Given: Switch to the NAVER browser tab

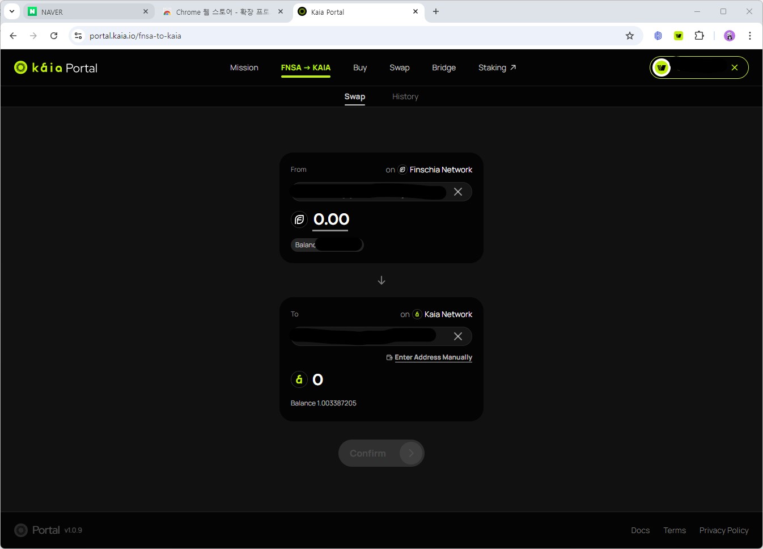Looking at the screenshot, I should [88, 12].
